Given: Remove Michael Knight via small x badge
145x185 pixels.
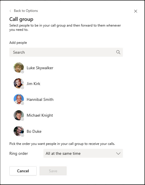Looking at the screenshot, I should click(22, 119).
